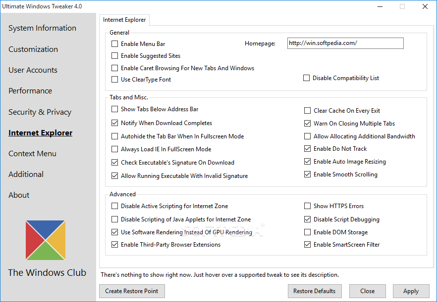Tick Enable DOM Storage

pos(307,232)
